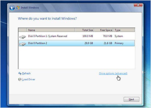Screen dimensions: 151x108
Task: Click the 29.9 GB total size value
Action: click(89, 43)
